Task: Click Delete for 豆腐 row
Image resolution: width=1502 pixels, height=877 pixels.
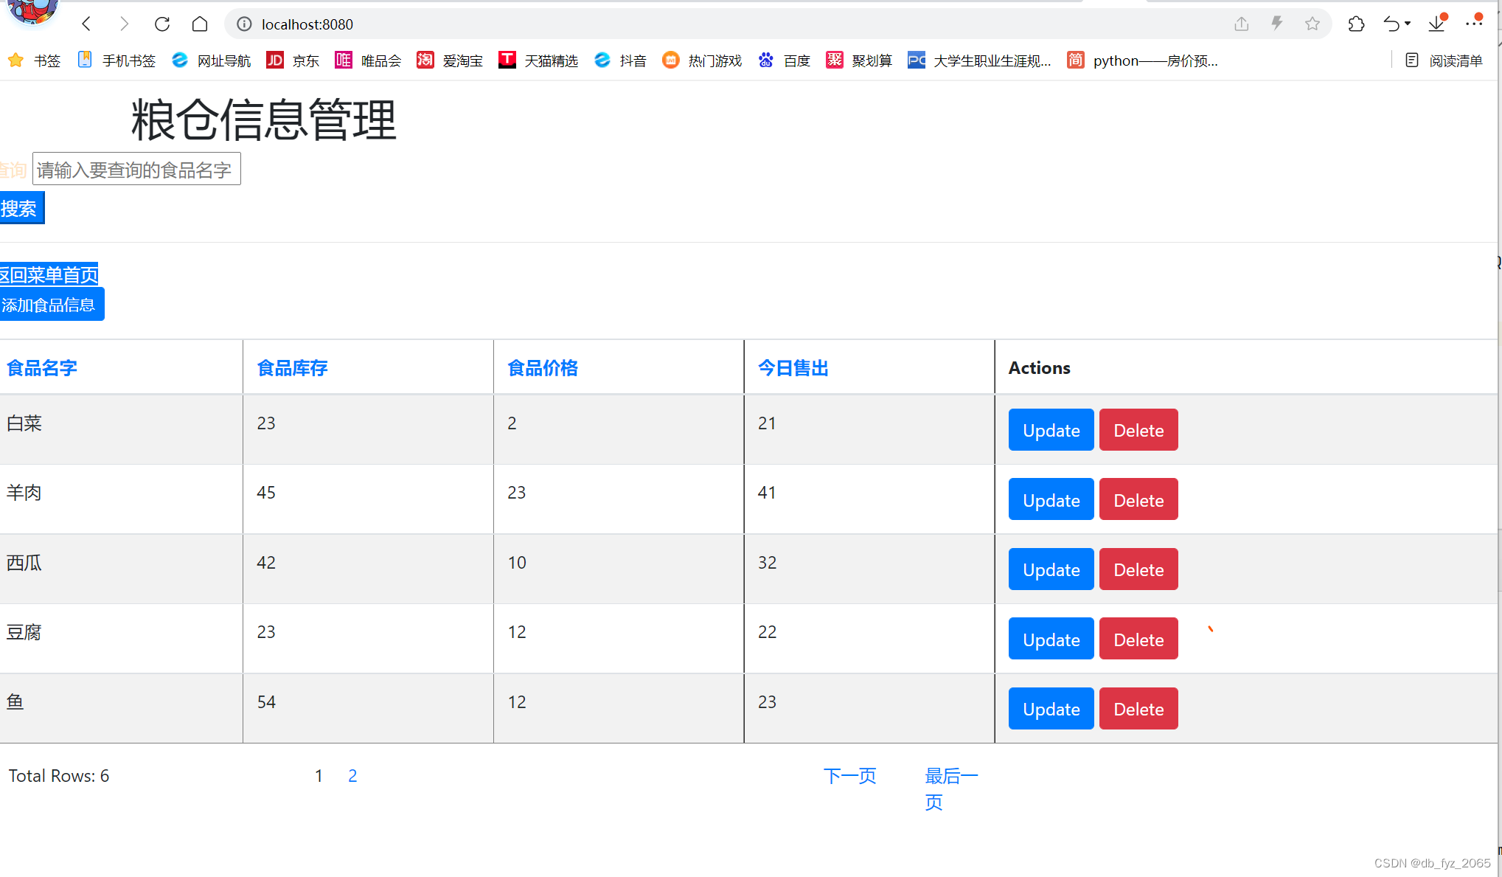Action: tap(1138, 639)
